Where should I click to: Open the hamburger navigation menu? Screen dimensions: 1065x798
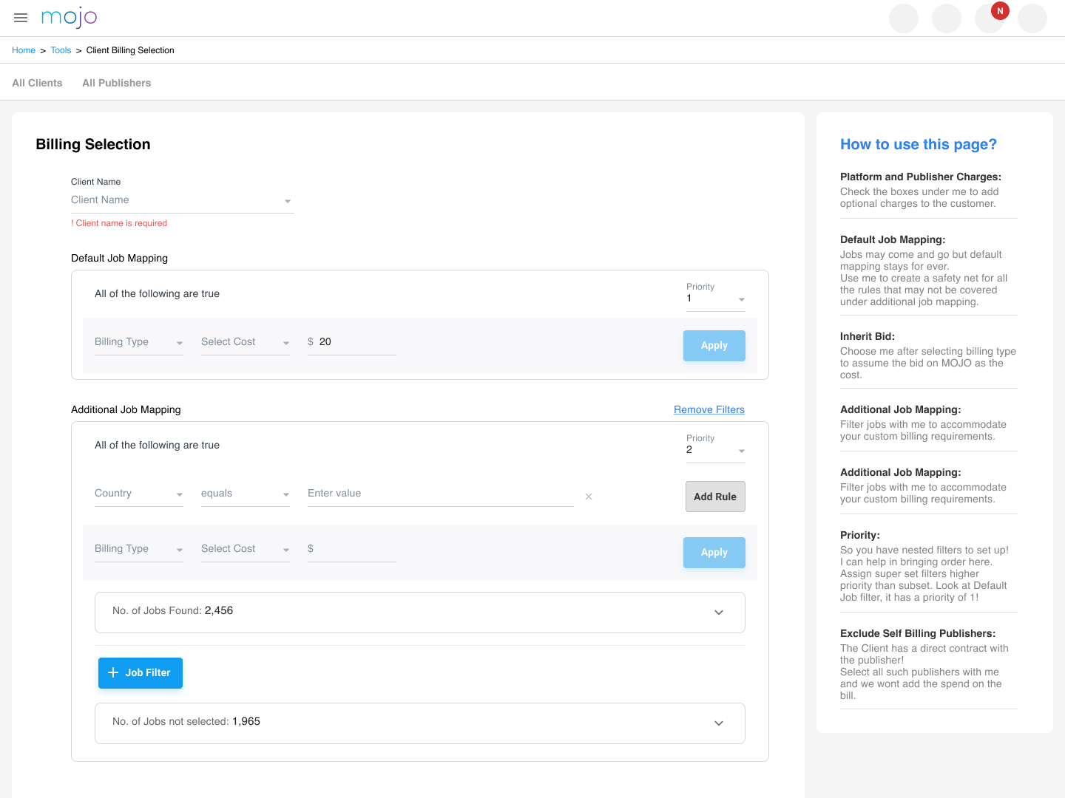[21, 18]
